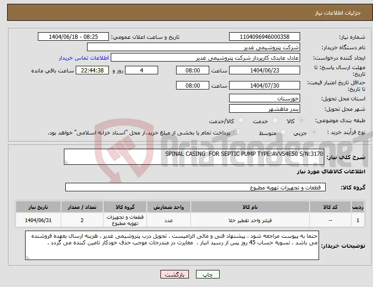Click item name cell فیلتر واحد تقطیر خلا
The height and width of the screenshot is (287, 373).
[250, 220]
